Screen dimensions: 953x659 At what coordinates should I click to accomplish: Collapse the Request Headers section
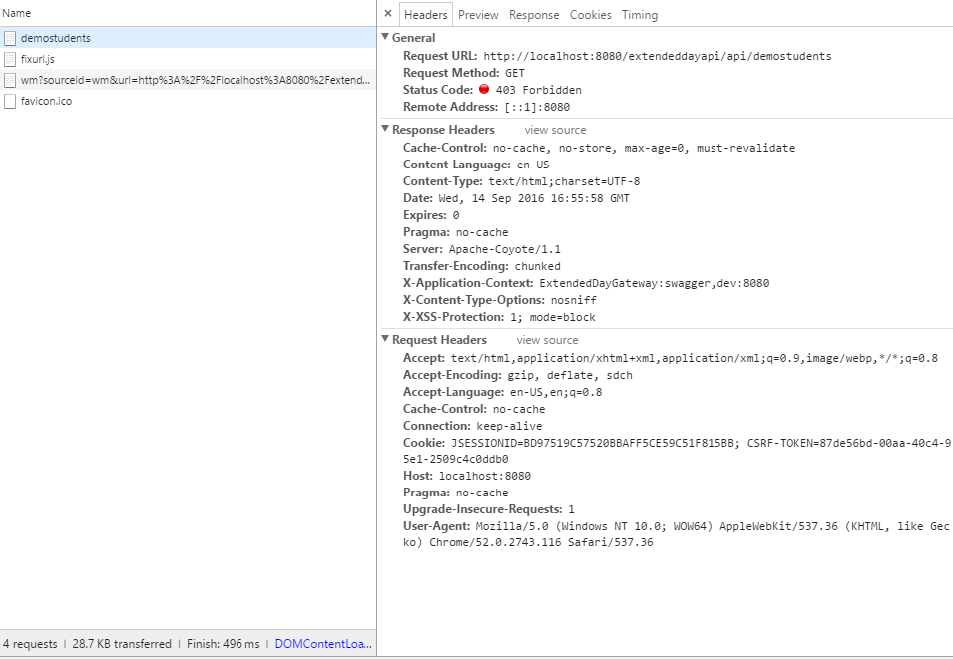[385, 339]
